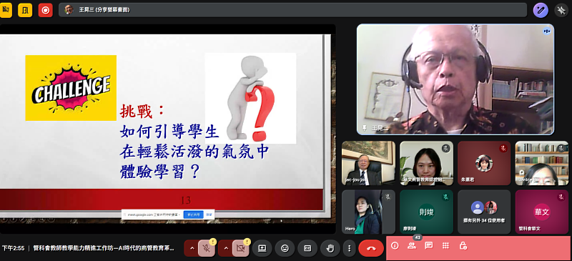This screenshot has height=261, width=572.
Task: Click the pin icon beside the speaker name
Action: point(364,128)
